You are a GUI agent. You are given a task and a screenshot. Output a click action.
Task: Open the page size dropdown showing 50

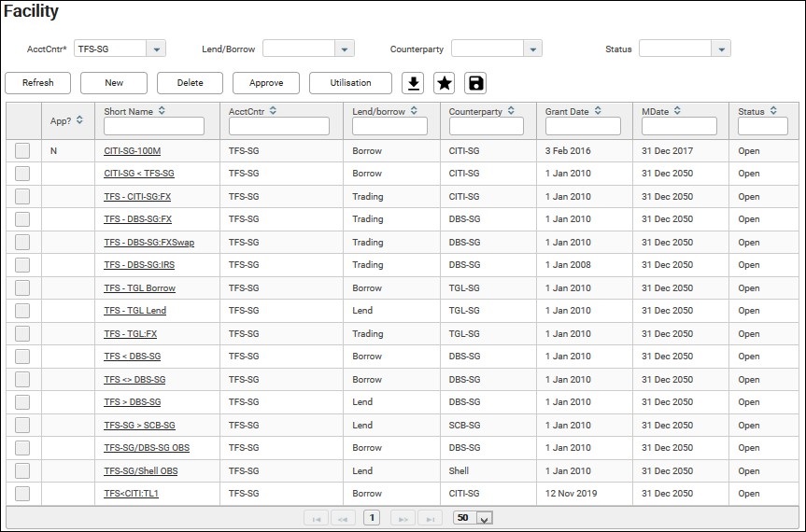(x=484, y=518)
